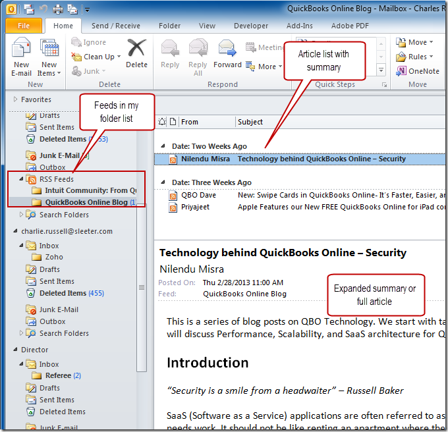This screenshot has height=432, width=448.
Task: Switch to the Folder tab
Action: coord(169,26)
